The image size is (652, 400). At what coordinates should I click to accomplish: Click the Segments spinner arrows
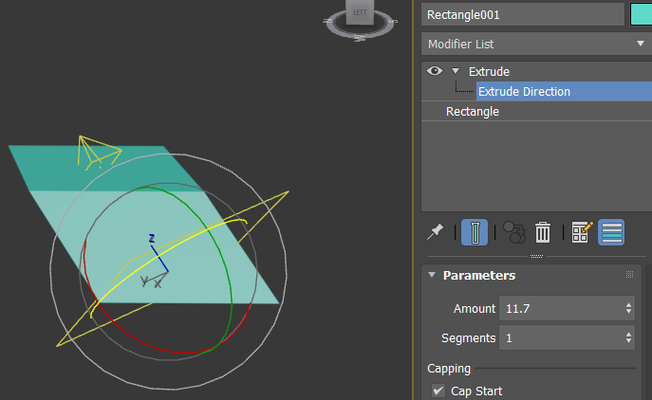628,337
